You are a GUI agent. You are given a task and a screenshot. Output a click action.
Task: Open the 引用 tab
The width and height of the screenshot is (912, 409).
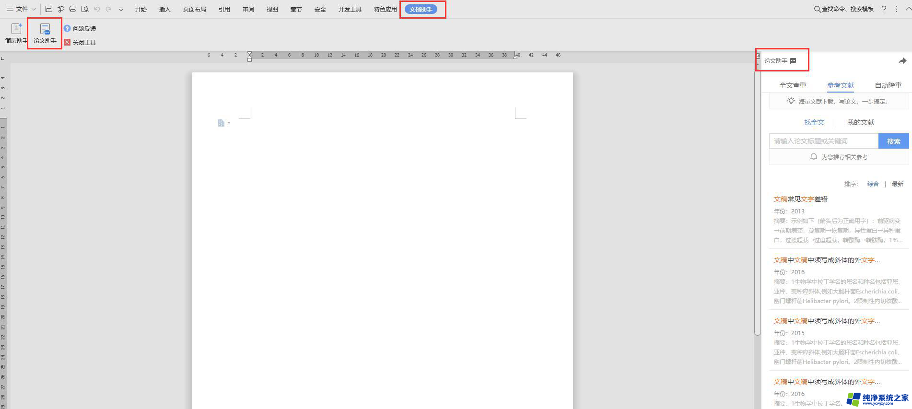(224, 9)
